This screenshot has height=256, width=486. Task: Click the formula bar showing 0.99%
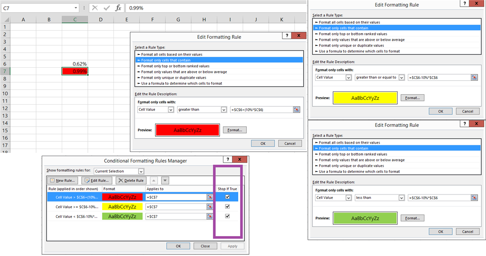coord(217,8)
